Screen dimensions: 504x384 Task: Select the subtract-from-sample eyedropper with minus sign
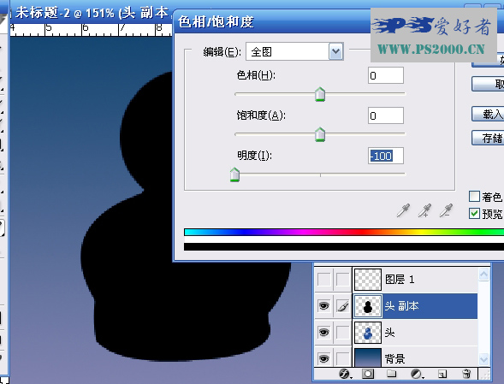click(446, 210)
